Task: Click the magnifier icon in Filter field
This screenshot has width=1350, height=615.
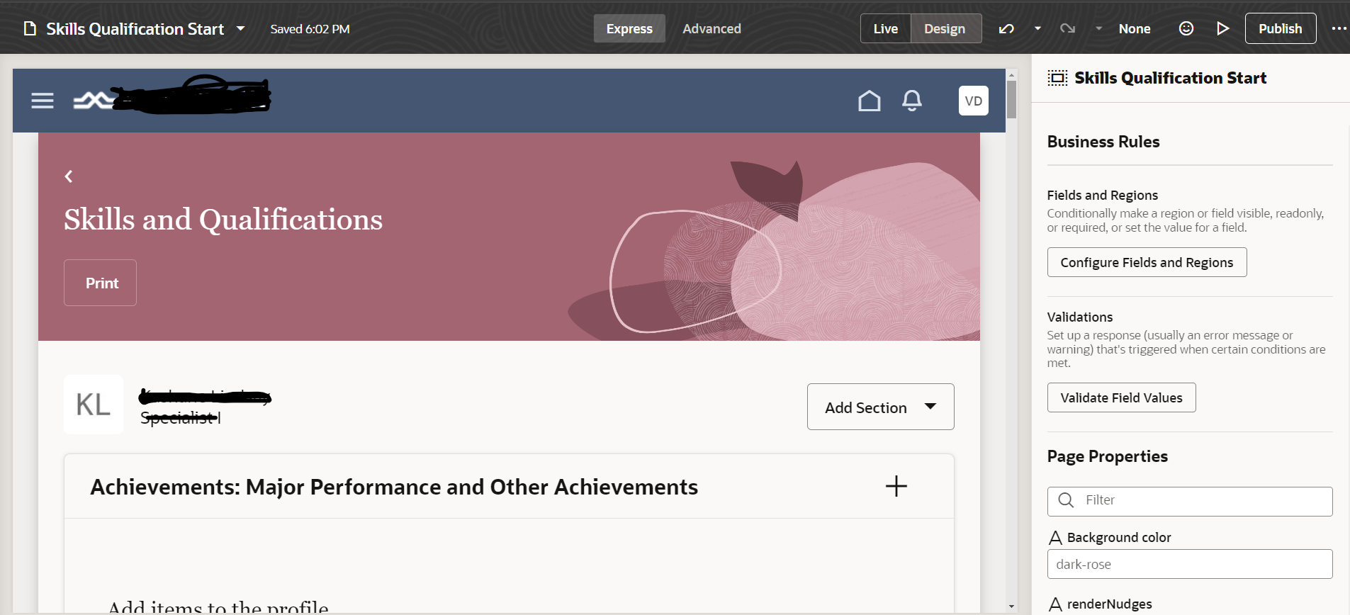Action: click(x=1066, y=500)
